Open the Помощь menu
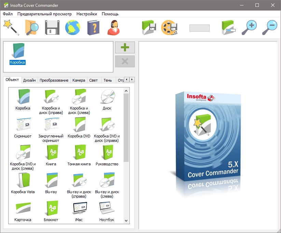The height and width of the screenshot is (233, 281). 110,14
